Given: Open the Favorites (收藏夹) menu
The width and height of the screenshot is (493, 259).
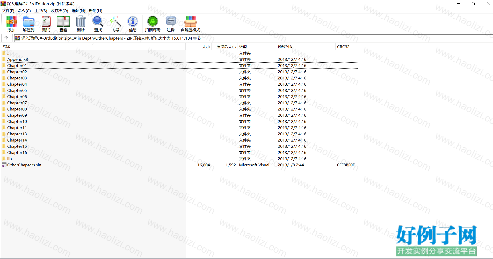Looking at the screenshot, I should 59,11.
